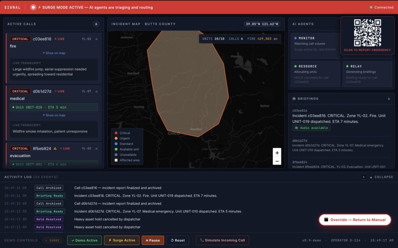Click the Briefing Ready tag for incident d0b1d27d
This screenshot has width=398, height=248.
(x=49, y=211)
